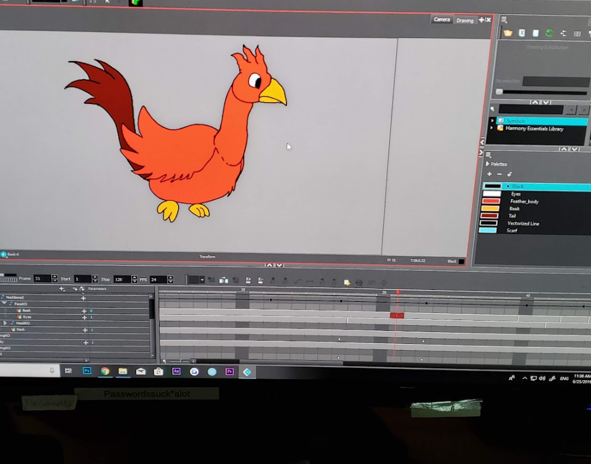Select the Vectorized Line colour swatch

488,223
